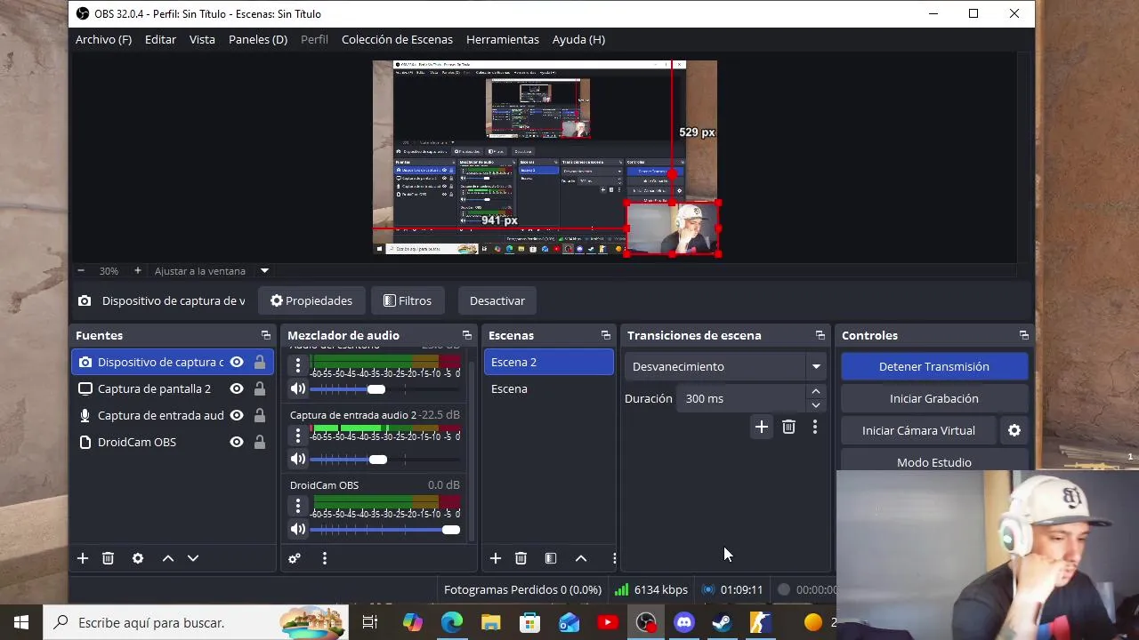Decrease transition duration stepper down
Viewport: 1139px width, 640px height.
(816, 405)
